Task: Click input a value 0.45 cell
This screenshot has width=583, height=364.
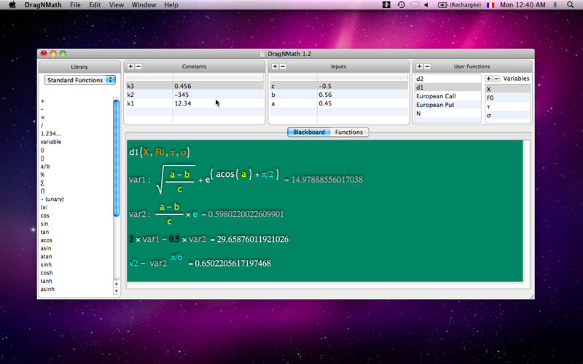Action: pos(362,103)
